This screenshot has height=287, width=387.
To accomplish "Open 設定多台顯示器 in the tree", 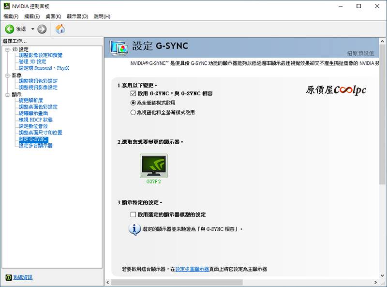I will [36, 146].
